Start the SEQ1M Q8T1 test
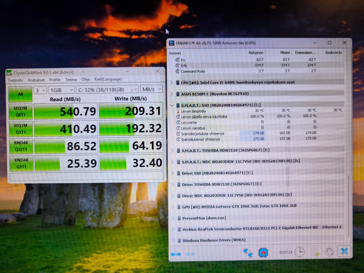This screenshot has width=364, height=273. pyautogui.click(x=20, y=111)
